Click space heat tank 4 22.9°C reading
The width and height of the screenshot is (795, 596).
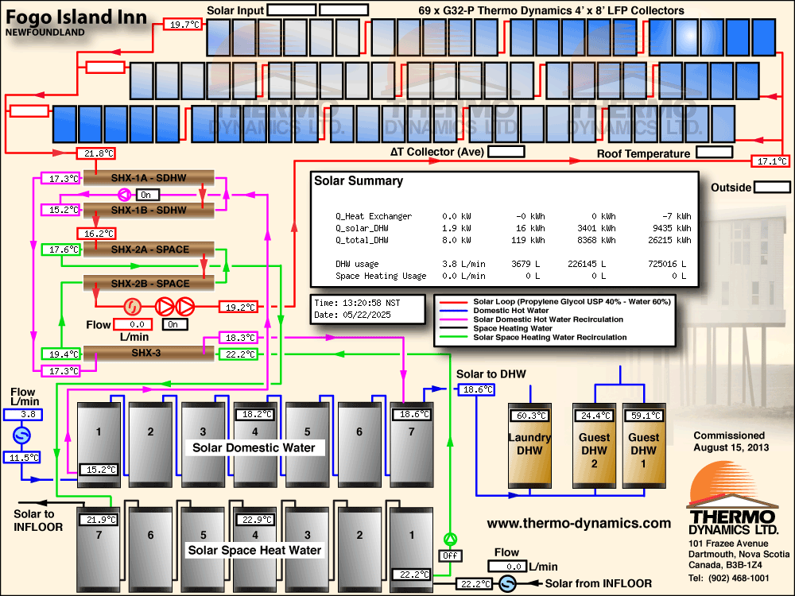[x=255, y=520]
